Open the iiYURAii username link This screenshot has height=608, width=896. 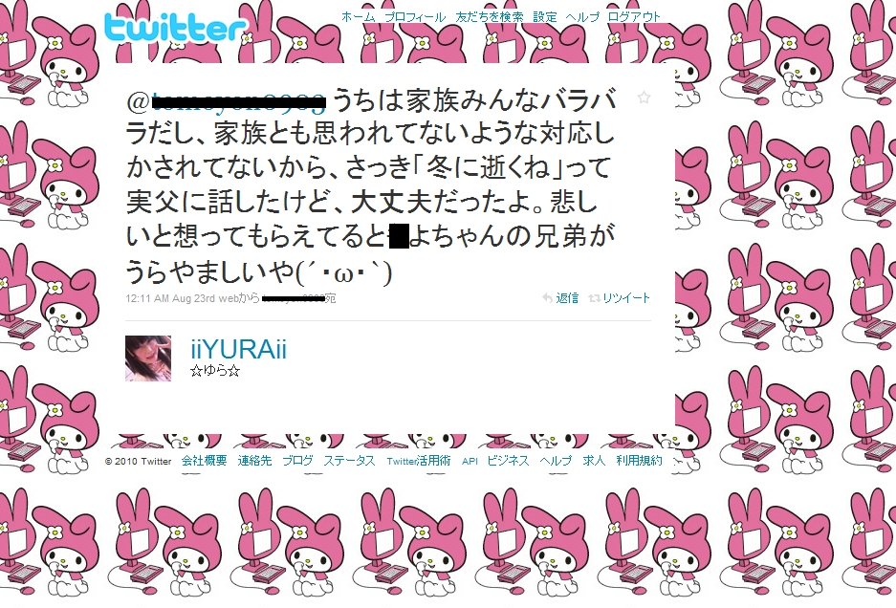pyautogui.click(x=238, y=349)
